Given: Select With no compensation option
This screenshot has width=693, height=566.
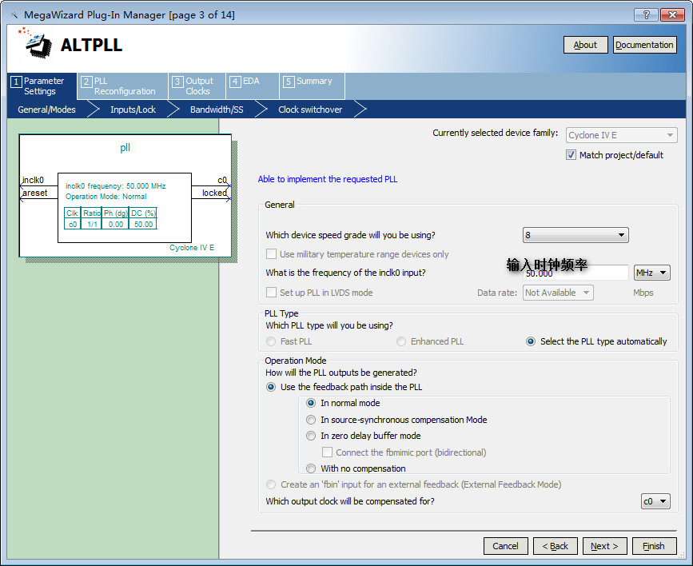Looking at the screenshot, I should [x=311, y=468].
